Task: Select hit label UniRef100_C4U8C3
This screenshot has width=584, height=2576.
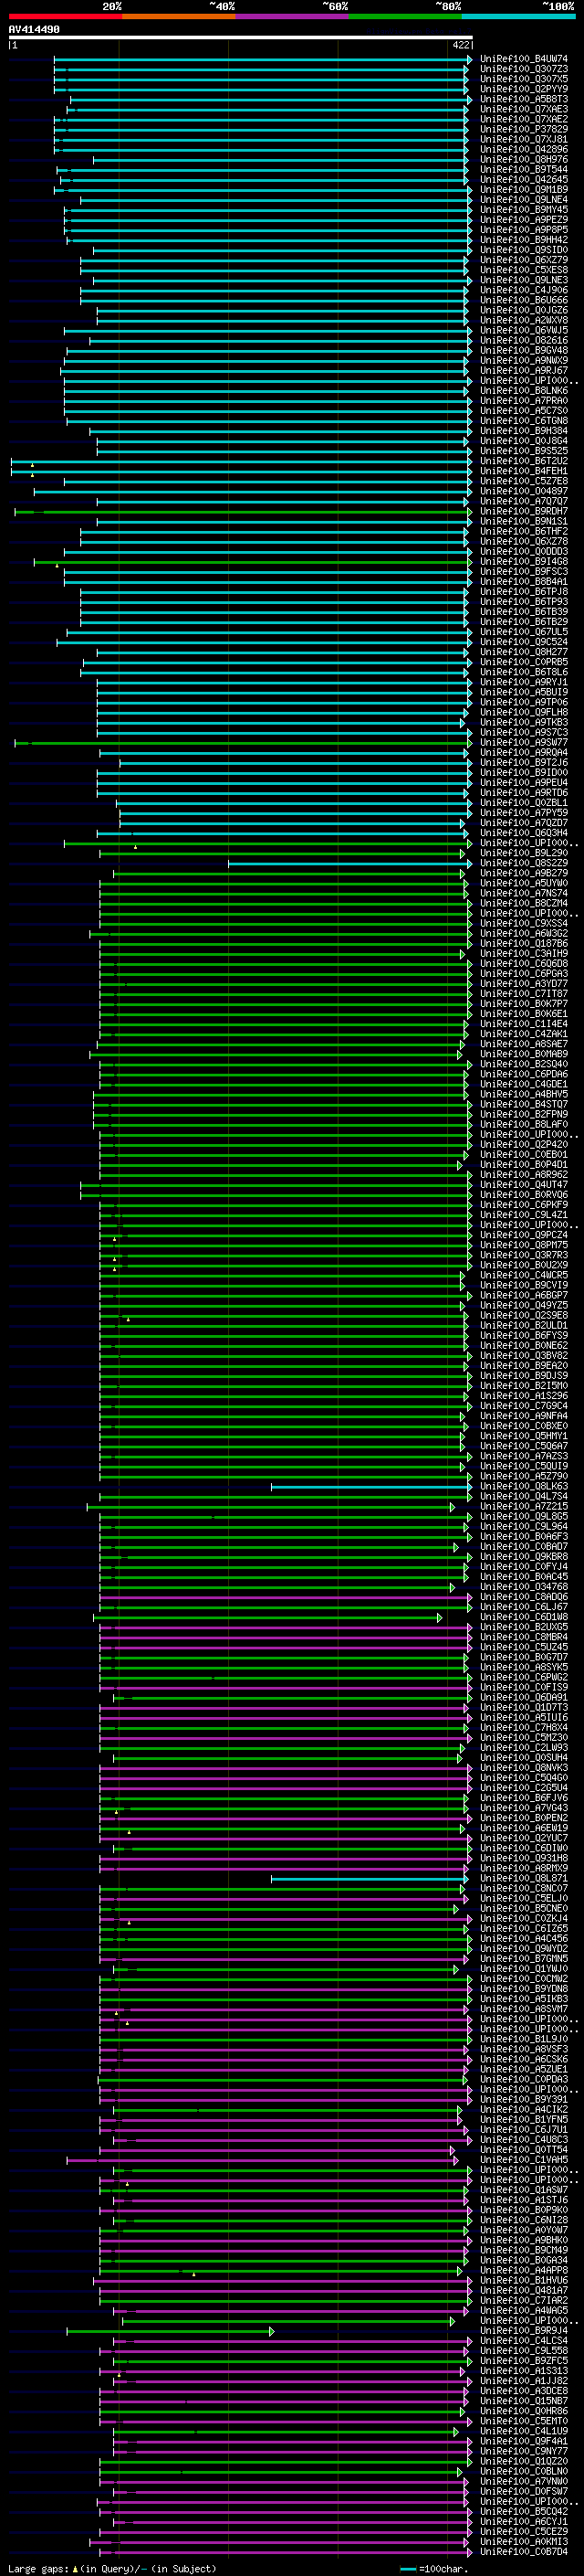Action: coord(524,2140)
